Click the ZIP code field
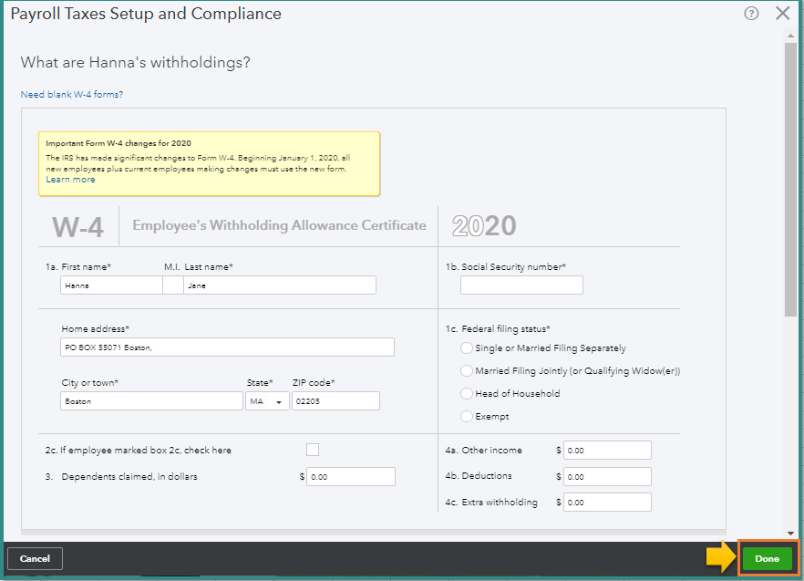The image size is (804, 581). click(x=335, y=401)
